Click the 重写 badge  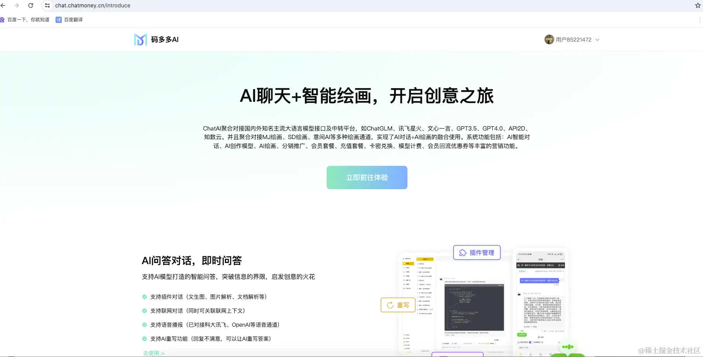point(398,305)
